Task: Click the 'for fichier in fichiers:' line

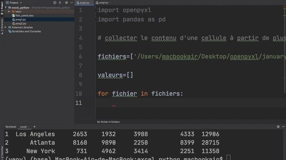Action: coord(140,94)
